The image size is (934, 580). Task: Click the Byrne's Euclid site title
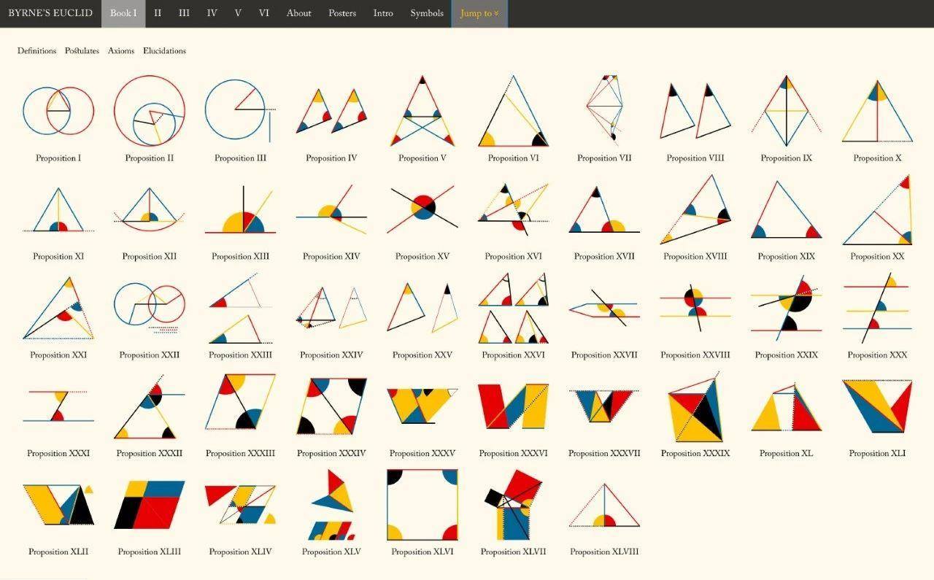click(x=50, y=13)
